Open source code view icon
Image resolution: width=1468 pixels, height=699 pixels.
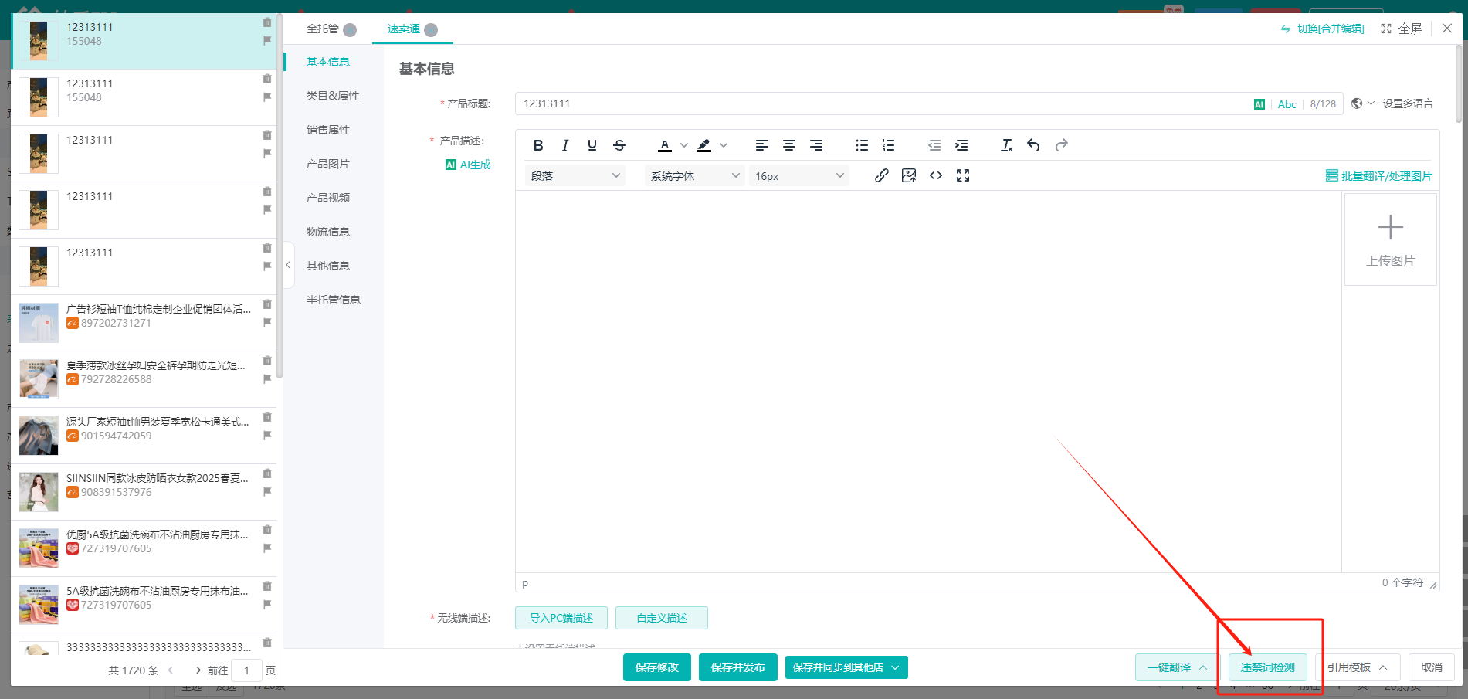(x=936, y=175)
